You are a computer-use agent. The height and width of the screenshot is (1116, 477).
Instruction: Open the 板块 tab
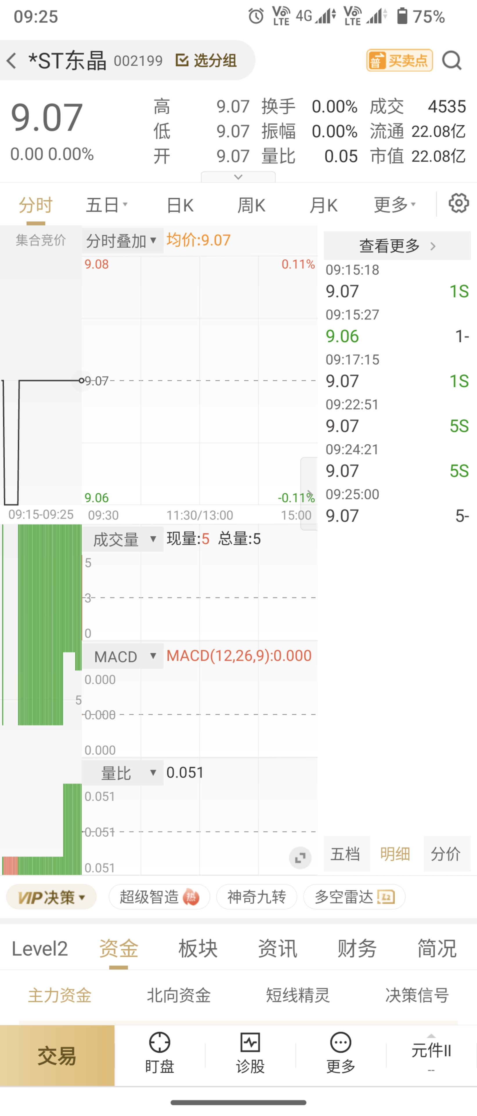click(198, 949)
